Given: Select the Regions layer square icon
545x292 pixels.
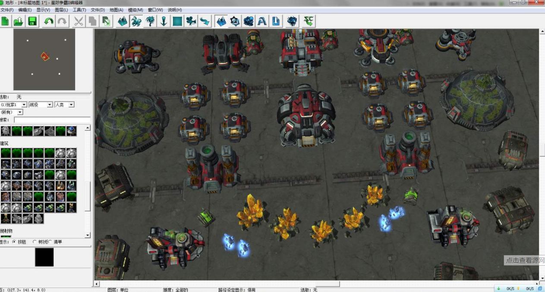Looking at the screenshot, I should click(x=177, y=21).
